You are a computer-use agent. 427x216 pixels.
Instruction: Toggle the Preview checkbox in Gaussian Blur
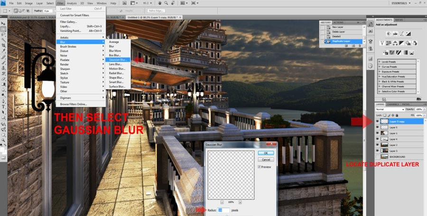[x=259, y=167]
